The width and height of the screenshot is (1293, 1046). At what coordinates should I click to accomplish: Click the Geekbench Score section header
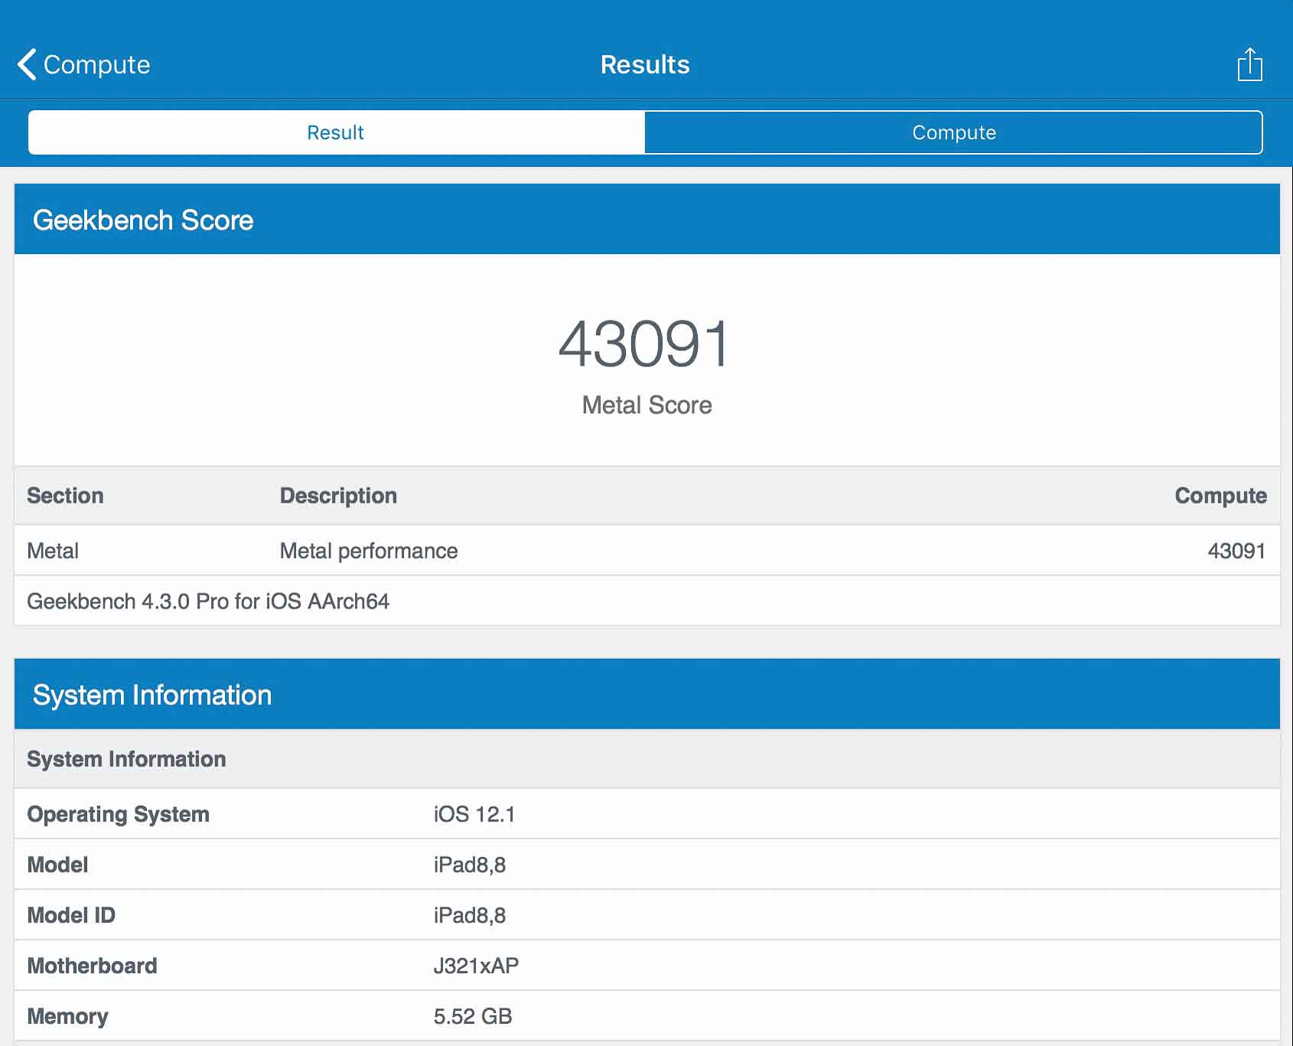click(646, 219)
